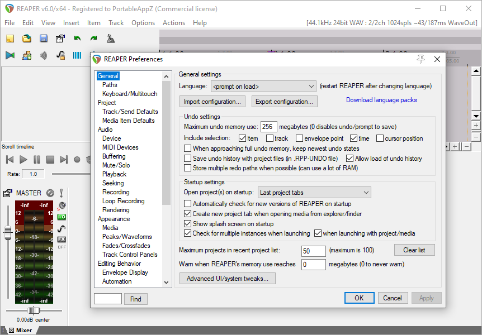The width and height of the screenshot is (482, 335).
Task: Click the Record transport button
Action: (x=77, y=159)
